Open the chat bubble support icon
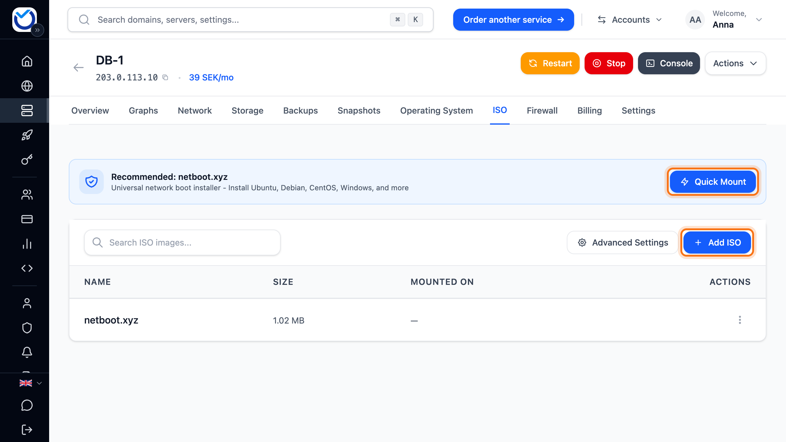 tap(27, 405)
